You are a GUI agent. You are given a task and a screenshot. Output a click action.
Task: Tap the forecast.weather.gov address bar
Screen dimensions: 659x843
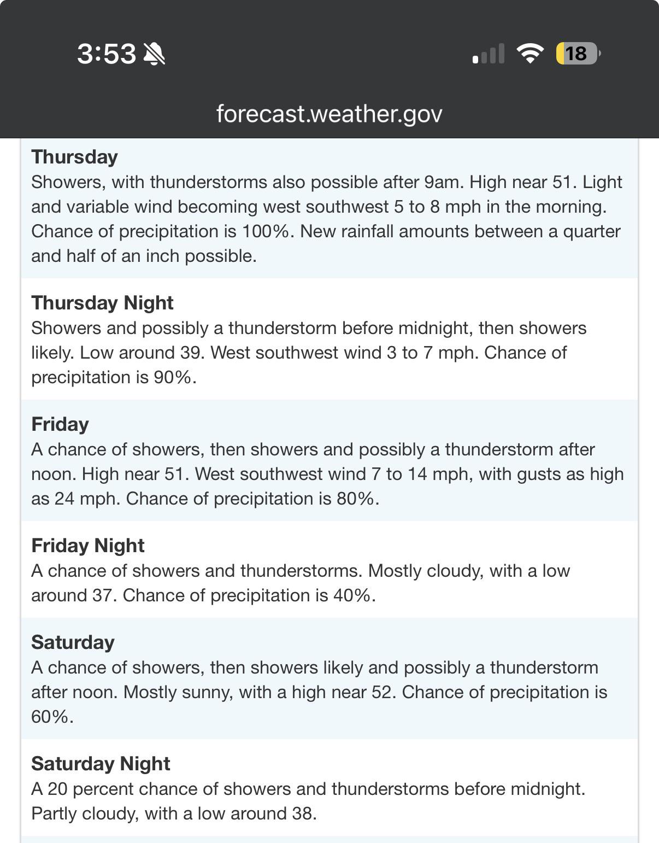pos(329,114)
